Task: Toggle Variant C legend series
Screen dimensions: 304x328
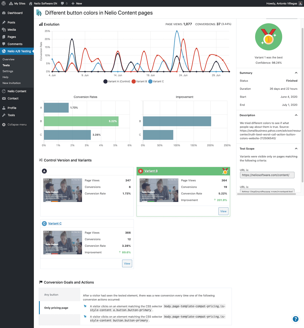Action: coord(156,82)
